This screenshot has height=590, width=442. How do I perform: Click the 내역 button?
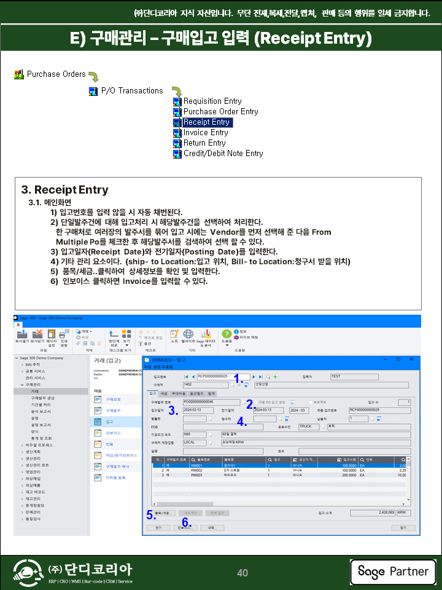click(x=212, y=529)
